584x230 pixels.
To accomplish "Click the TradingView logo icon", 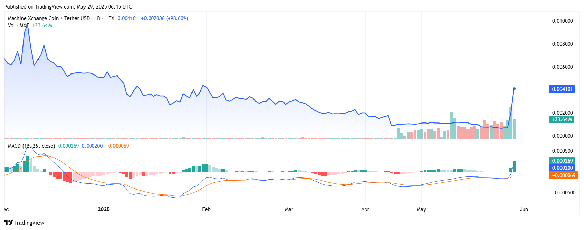I will 9,223.
